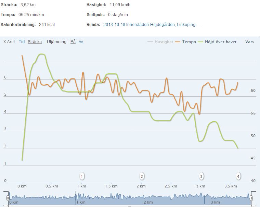Click the orange Tempo curve start peak
The height and width of the screenshot is (207, 260).
point(22,56)
